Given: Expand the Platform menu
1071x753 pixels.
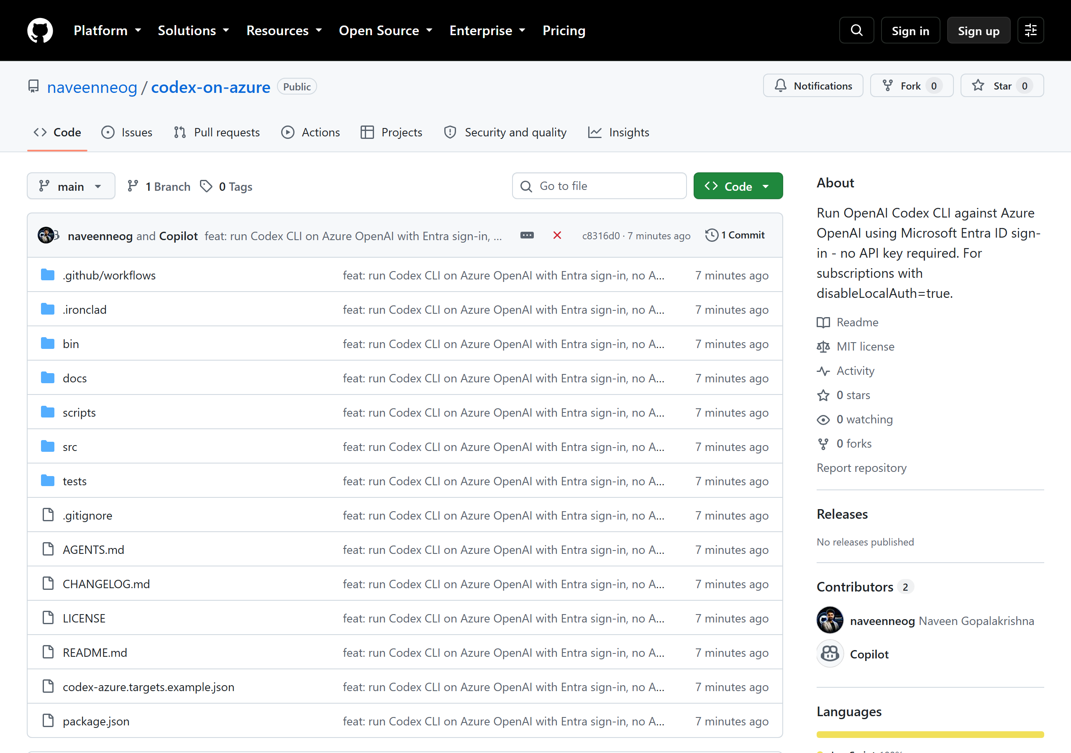Looking at the screenshot, I should (x=107, y=30).
